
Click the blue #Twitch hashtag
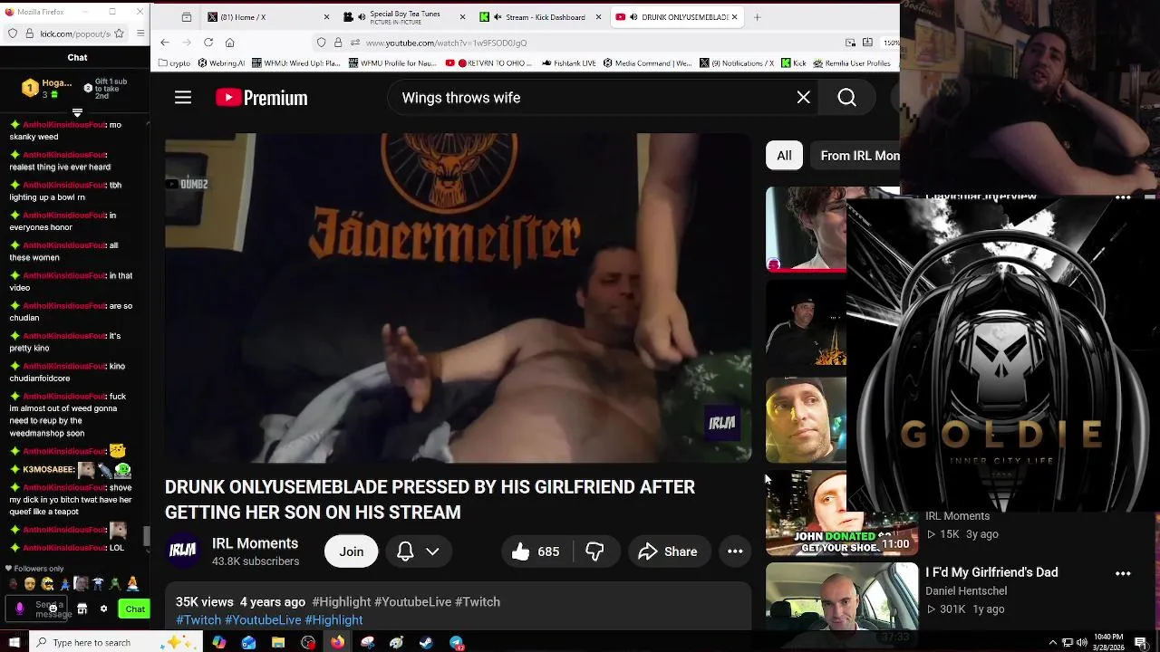(198, 619)
